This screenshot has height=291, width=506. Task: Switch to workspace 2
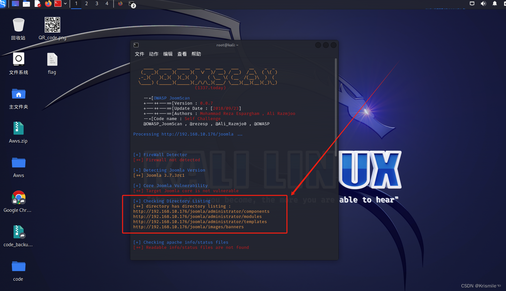pyautogui.click(x=87, y=4)
